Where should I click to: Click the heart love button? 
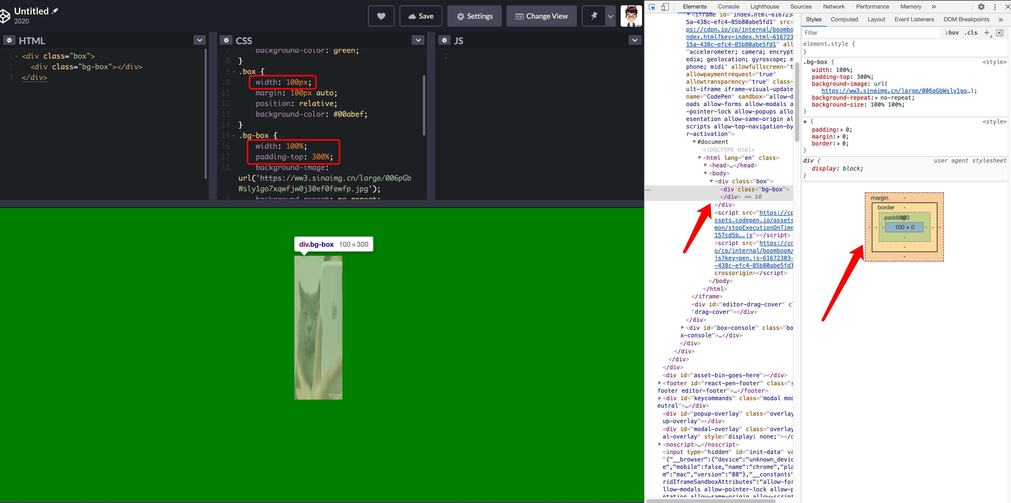point(381,16)
